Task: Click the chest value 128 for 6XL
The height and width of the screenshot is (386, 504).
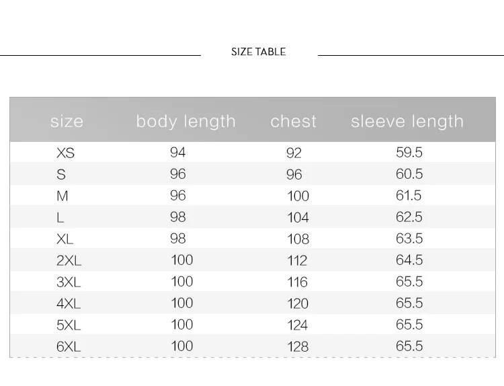Action: (298, 347)
